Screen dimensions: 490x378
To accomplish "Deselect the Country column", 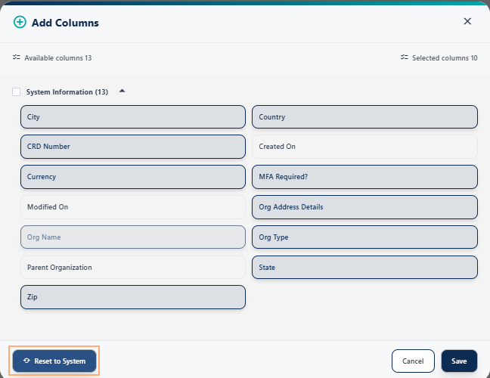I will tap(364, 117).
